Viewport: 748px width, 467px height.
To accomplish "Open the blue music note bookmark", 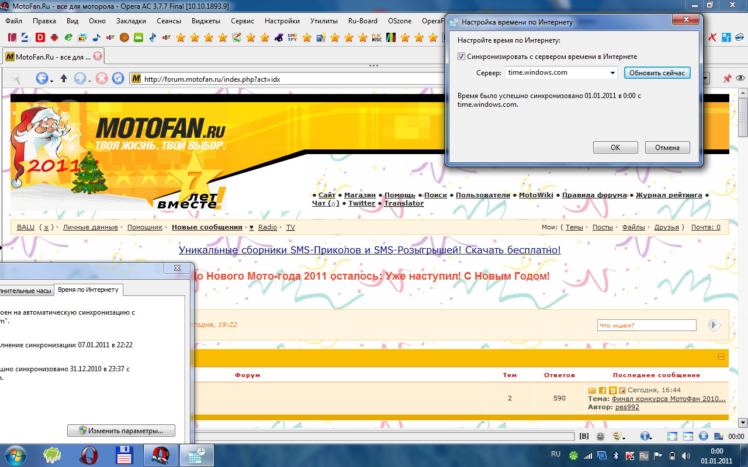I will [x=96, y=37].
